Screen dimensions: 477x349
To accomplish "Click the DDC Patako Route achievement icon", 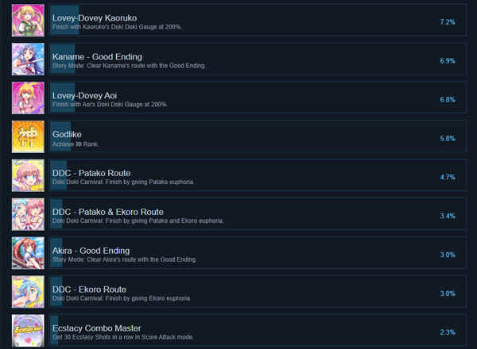I will pyautogui.click(x=28, y=175).
